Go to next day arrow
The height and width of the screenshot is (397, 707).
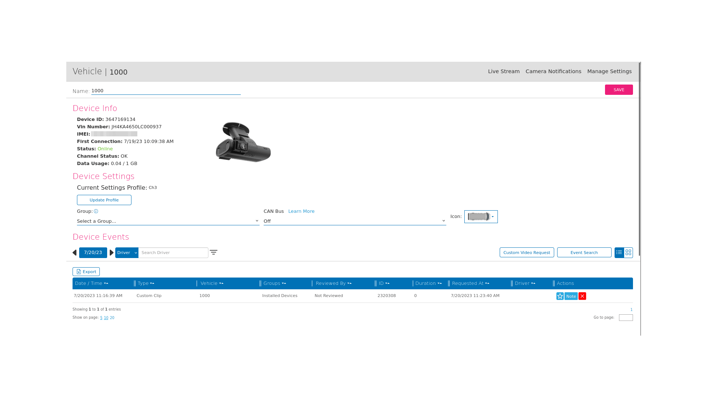112,253
